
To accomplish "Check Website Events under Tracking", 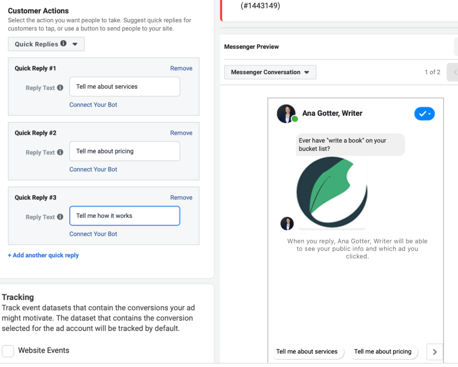I will 7,350.
